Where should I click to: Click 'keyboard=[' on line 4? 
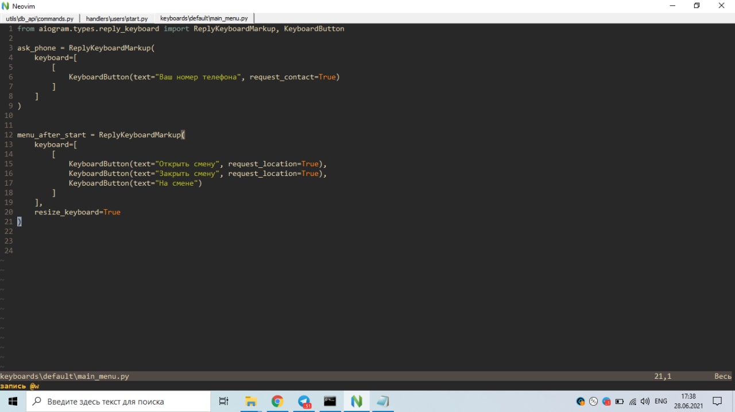[56, 58]
